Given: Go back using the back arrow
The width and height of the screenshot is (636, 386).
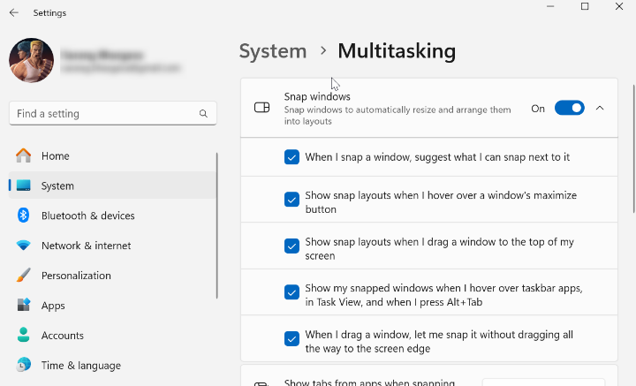Looking at the screenshot, I should tap(14, 12).
